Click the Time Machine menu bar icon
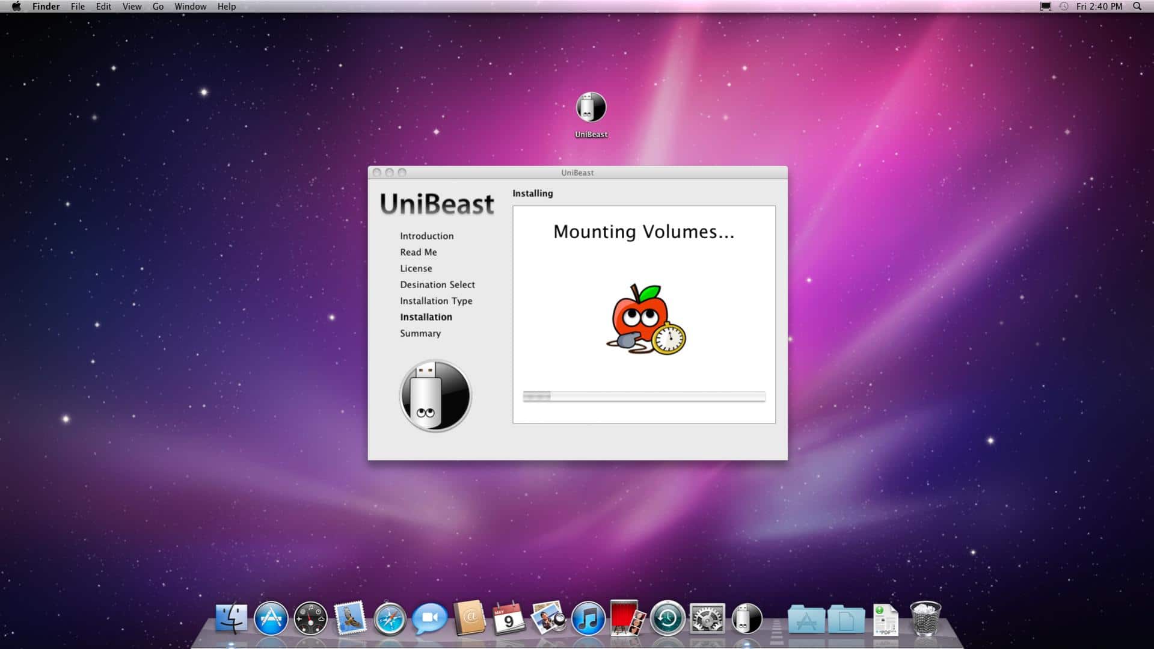The image size is (1154, 649). tap(1063, 6)
